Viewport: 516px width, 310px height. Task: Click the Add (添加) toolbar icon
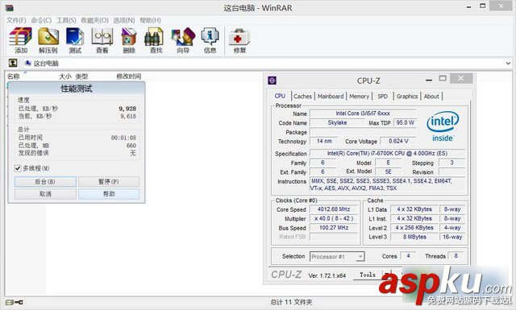(20, 40)
